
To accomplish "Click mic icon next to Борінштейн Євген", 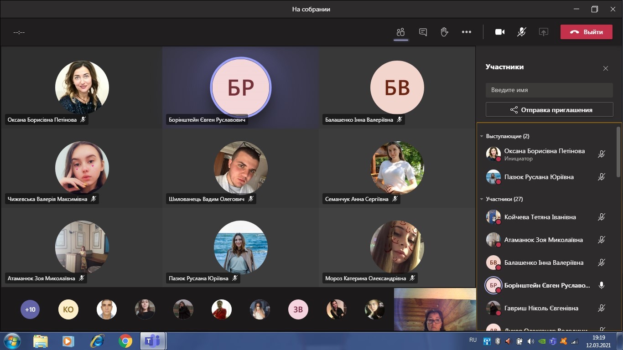I will (602, 285).
